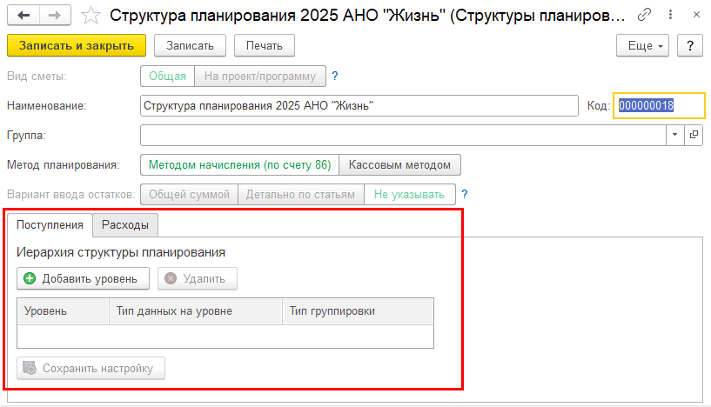Select Методом начисления (по счету 86)
This screenshot has width=711, height=407.
click(x=239, y=164)
